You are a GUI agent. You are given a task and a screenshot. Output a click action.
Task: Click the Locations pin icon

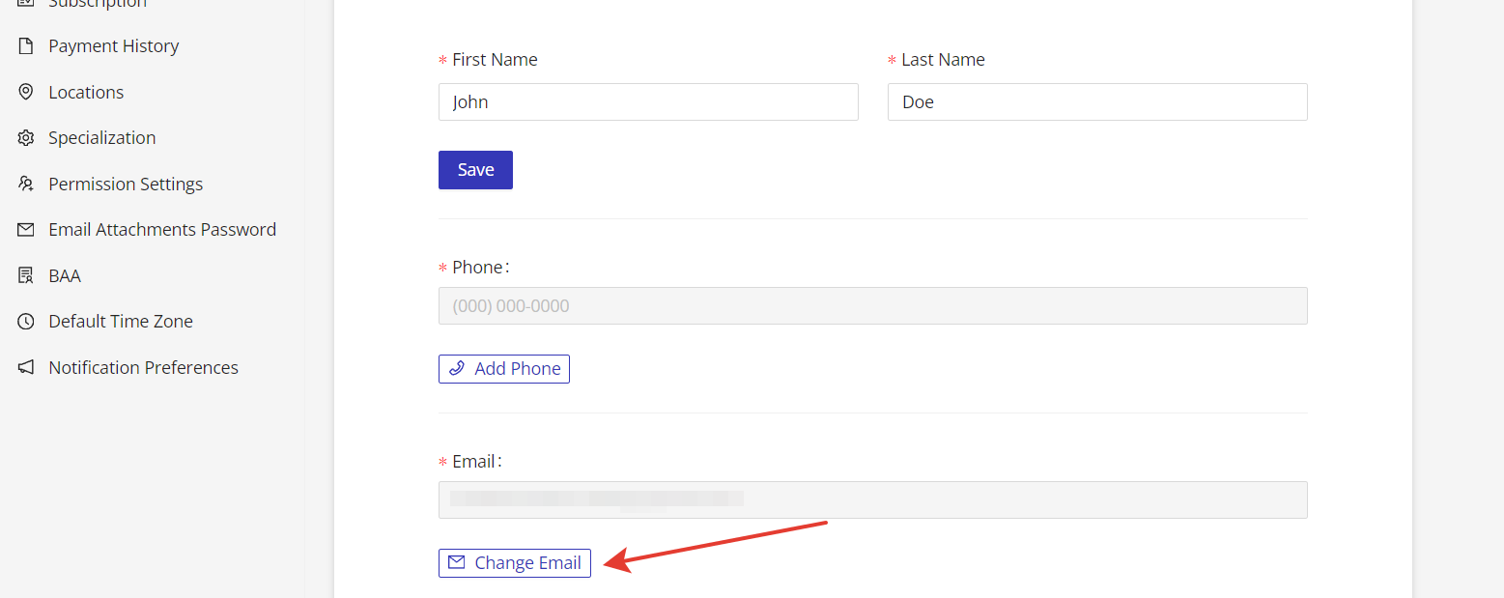pos(26,92)
